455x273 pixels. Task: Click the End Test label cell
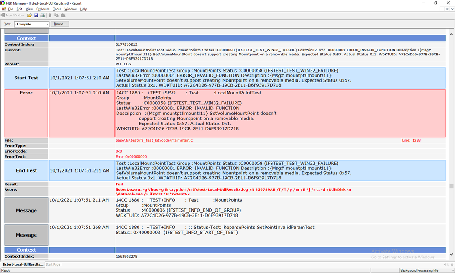click(26, 170)
